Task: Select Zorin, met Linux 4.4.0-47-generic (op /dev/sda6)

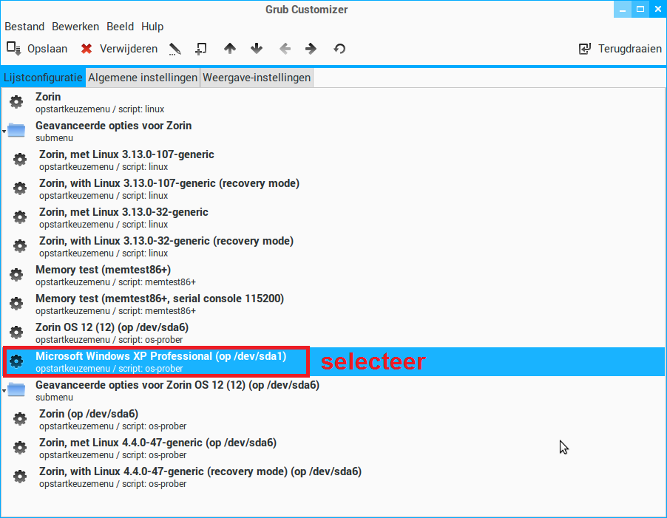Action: (158, 443)
